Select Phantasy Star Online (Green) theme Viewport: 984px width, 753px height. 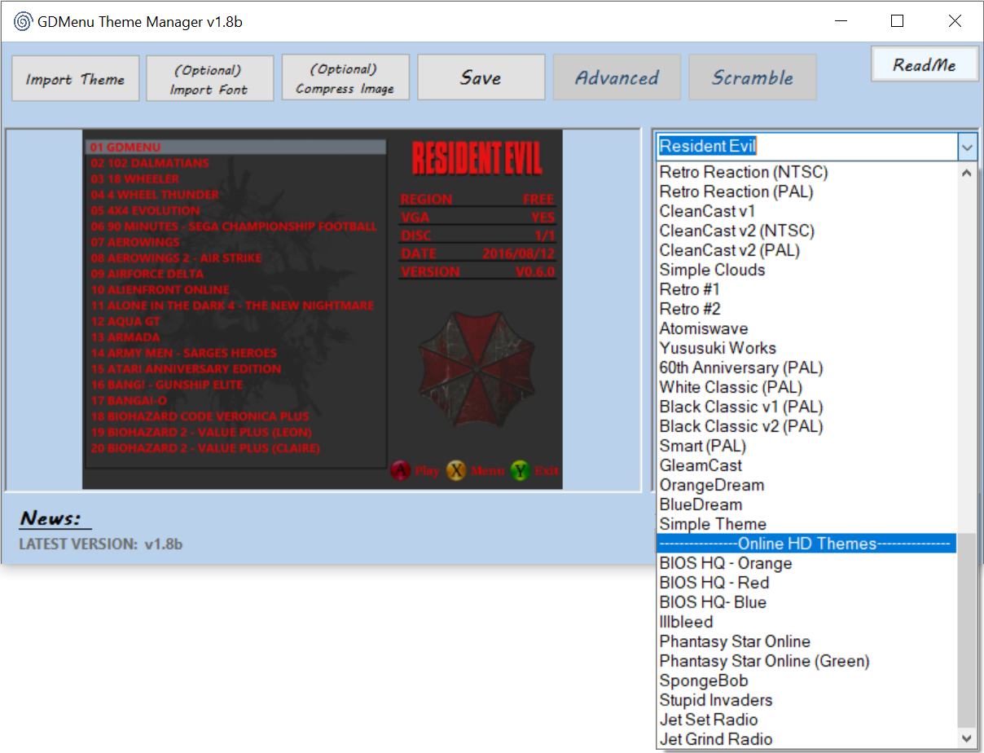pyautogui.click(x=806, y=661)
